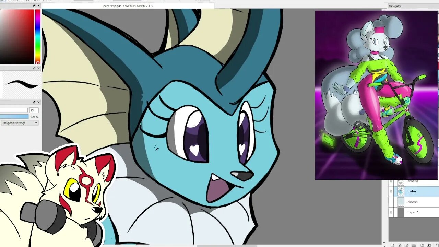
Task: Adjust the brush opacity slider at 100%
Action: pyautogui.click(x=14, y=117)
